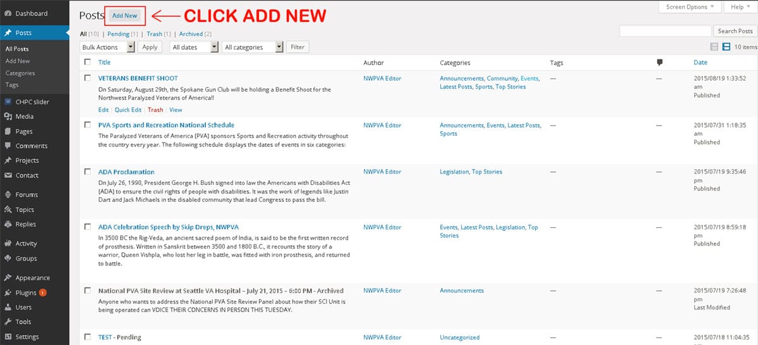Open the ADA Proclamation post title
The image size is (758, 345).
[x=126, y=172]
